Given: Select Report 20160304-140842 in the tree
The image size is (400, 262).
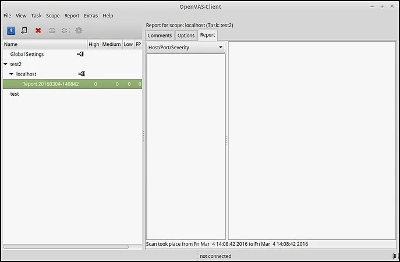Looking at the screenshot, I should click(x=72, y=84).
